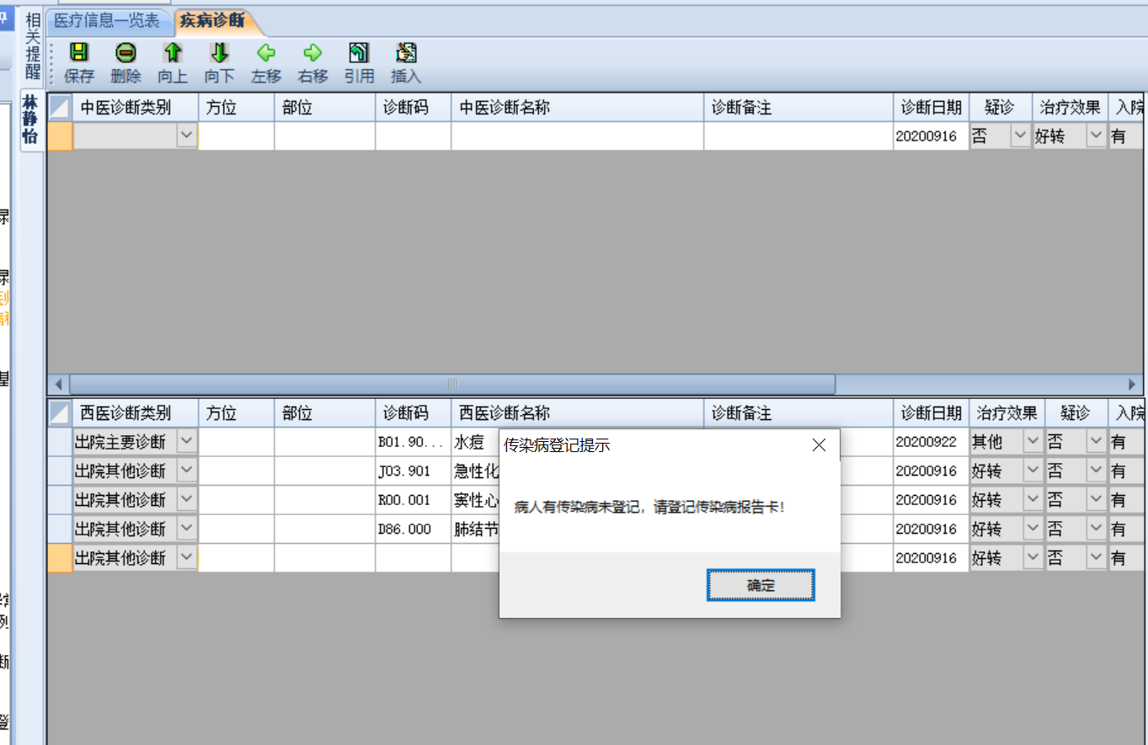
Task: Switch to the 医疗信息一览表 tab
Action: [107, 20]
